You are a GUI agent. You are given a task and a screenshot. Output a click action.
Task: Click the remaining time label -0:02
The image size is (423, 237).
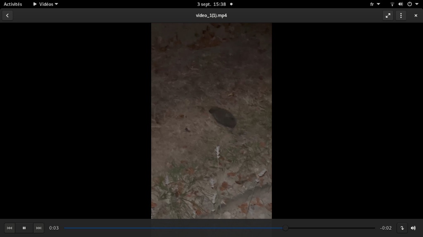coord(386,228)
